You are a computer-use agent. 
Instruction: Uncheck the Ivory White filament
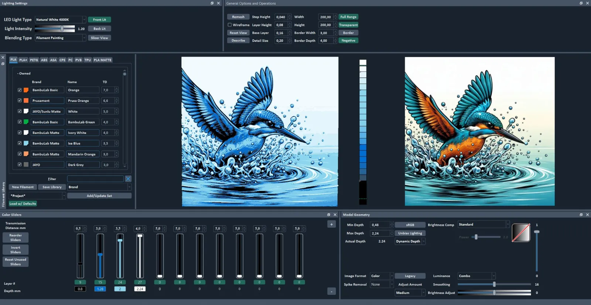tap(20, 132)
